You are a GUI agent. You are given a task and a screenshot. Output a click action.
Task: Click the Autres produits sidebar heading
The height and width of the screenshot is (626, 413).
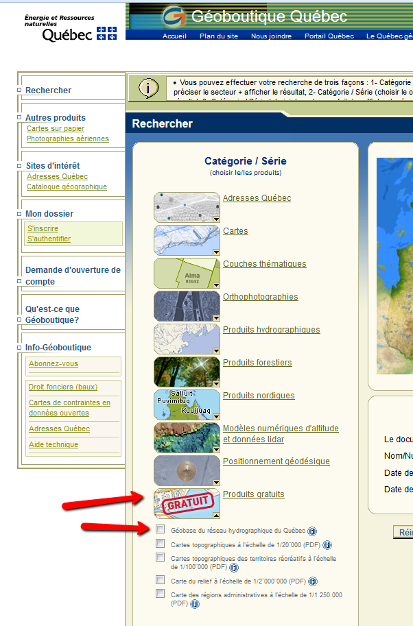point(56,118)
